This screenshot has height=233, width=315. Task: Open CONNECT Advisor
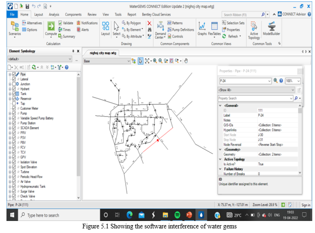[x=292, y=14]
